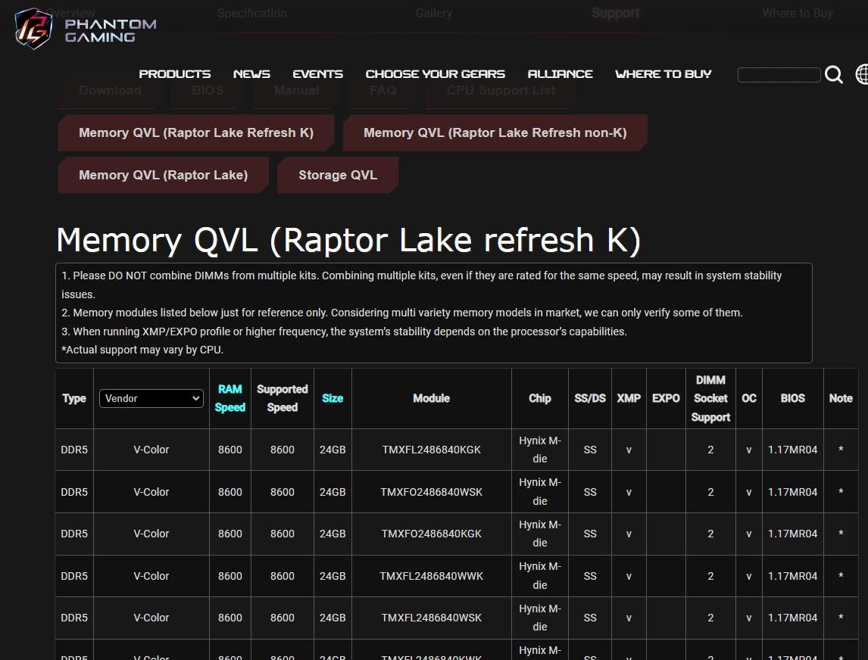The width and height of the screenshot is (868, 660).
Task: Click the BIOS column header
Action: [x=793, y=398]
